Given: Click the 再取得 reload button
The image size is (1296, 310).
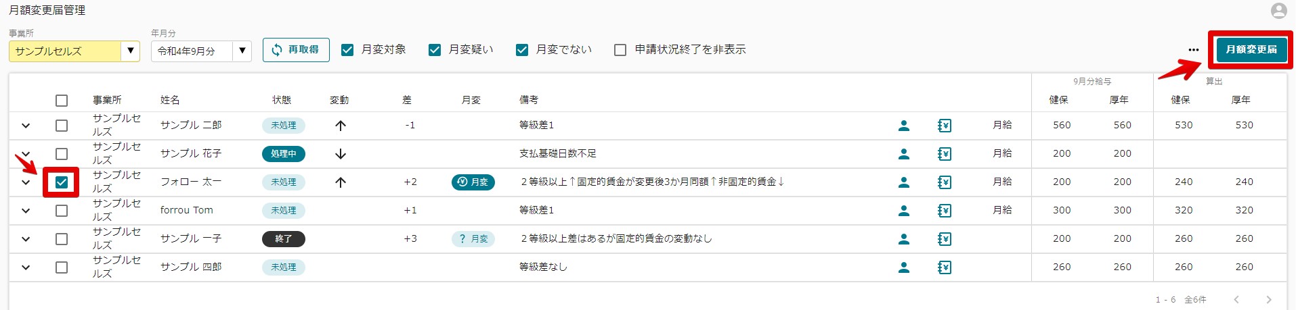Looking at the screenshot, I should point(296,50).
